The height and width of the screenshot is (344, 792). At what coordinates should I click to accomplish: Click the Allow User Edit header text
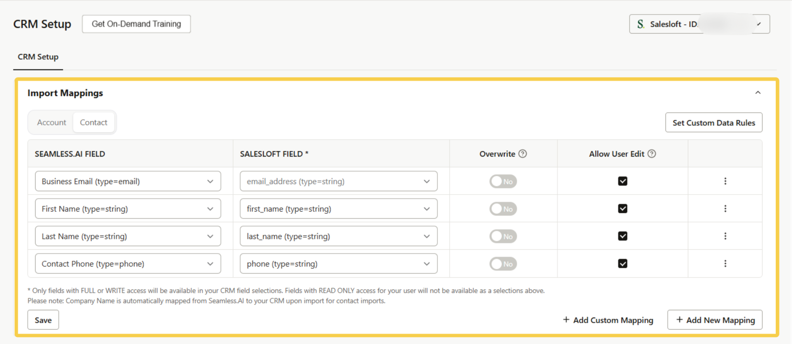click(x=617, y=154)
